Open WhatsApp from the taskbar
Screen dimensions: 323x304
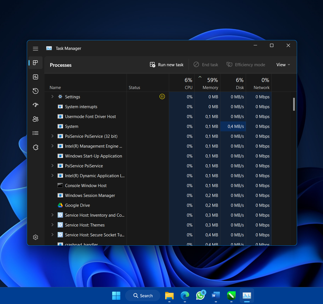click(x=200, y=296)
